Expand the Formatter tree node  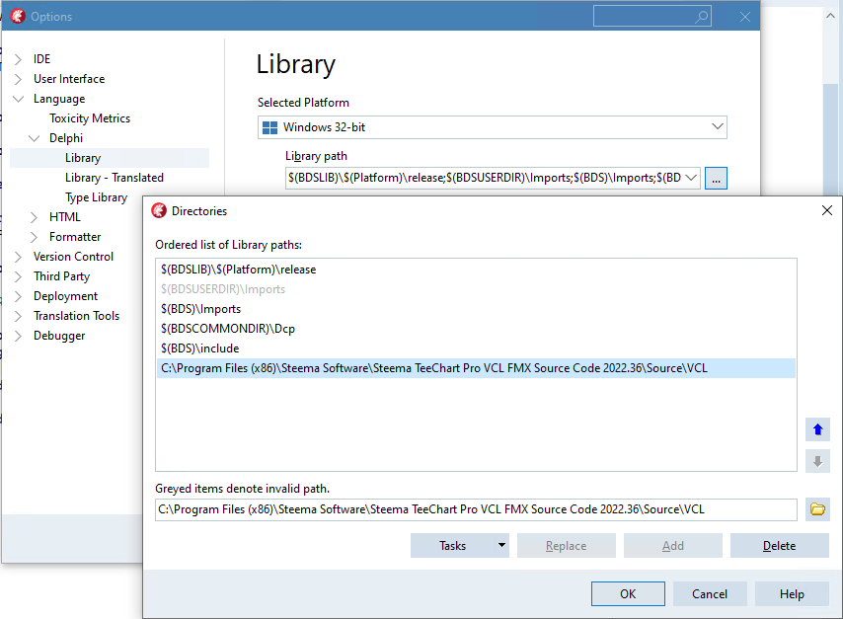[34, 237]
